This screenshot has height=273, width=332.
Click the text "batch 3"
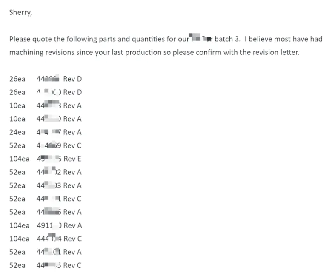point(227,39)
